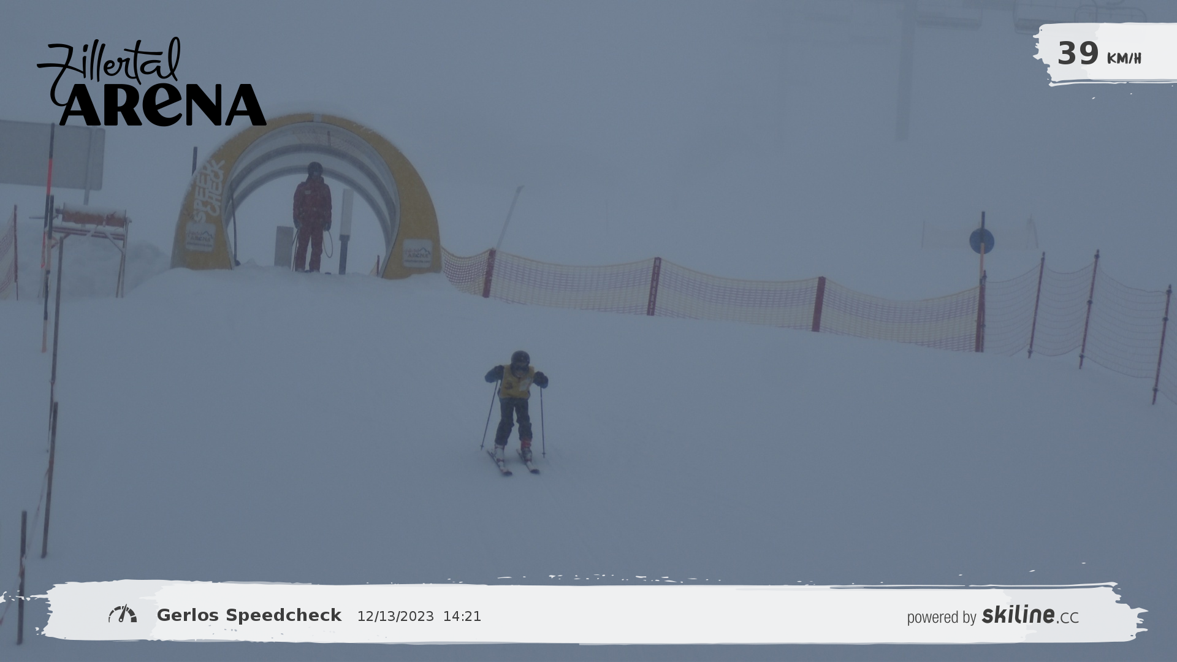Click the skiline.cc logo

[x=1030, y=615]
